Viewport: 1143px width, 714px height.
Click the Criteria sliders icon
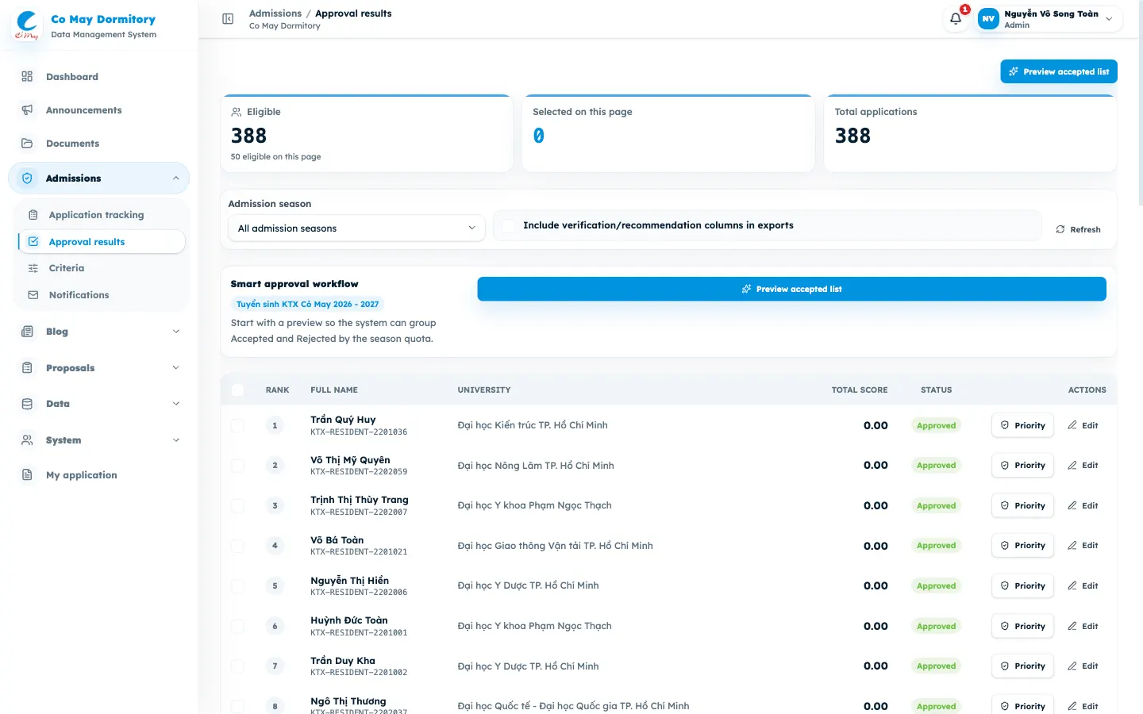coord(33,268)
